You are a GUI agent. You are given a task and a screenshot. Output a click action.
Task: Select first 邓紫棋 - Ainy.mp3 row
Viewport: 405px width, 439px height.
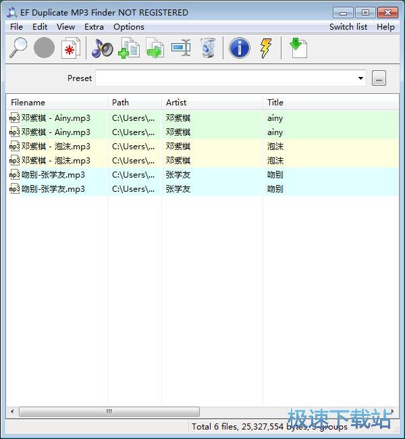click(202, 118)
